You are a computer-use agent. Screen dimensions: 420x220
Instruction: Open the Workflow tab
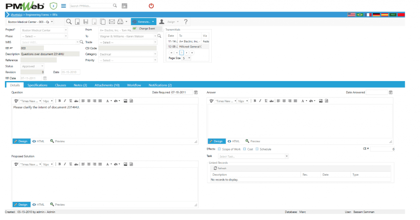coord(134,85)
